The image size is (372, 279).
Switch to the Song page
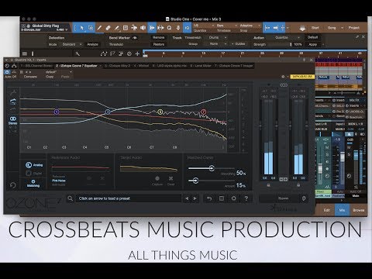click(332, 28)
